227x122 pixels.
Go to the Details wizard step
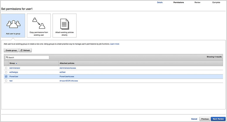pos(160,2)
